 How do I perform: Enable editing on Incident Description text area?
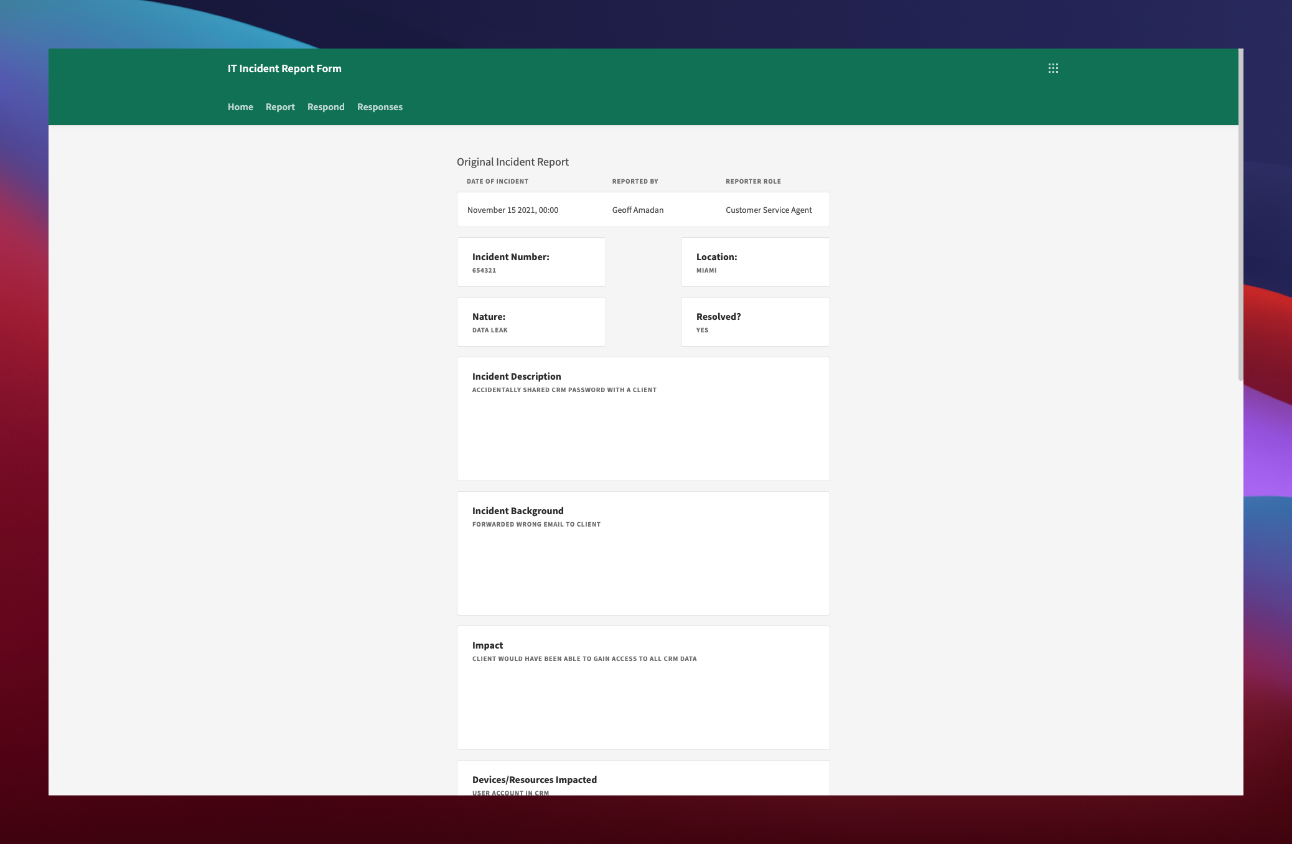coord(564,390)
